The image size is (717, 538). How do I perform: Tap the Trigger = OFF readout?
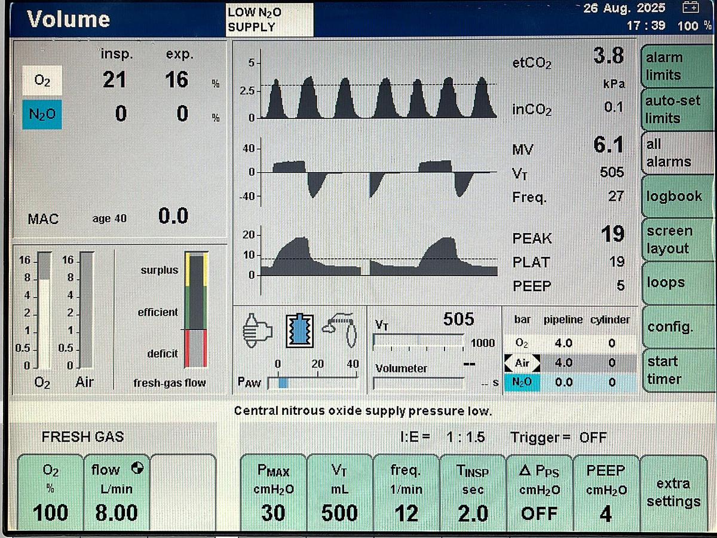point(558,438)
